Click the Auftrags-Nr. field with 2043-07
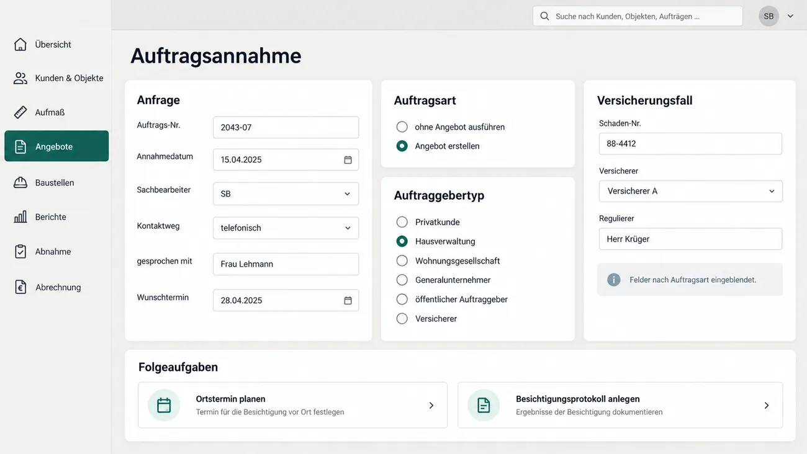This screenshot has height=454, width=807. click(x=286, y=127)
